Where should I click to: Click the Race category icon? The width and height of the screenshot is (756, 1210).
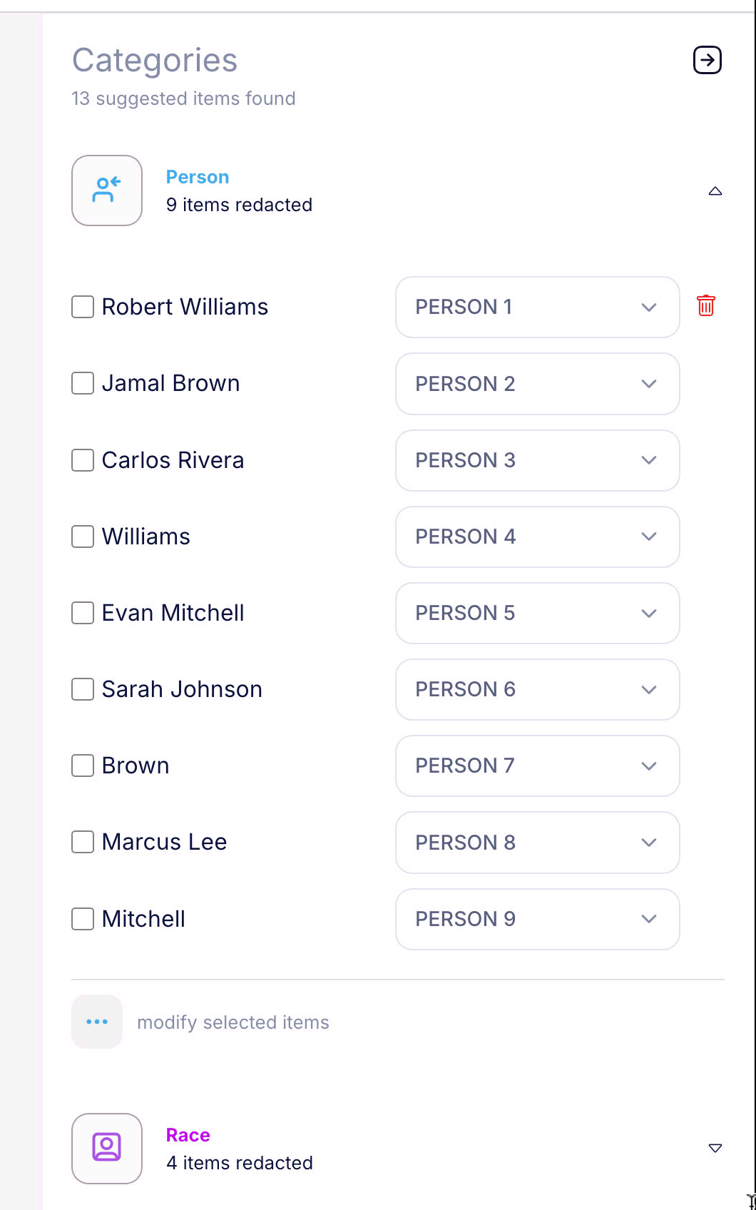point(107,1148)
